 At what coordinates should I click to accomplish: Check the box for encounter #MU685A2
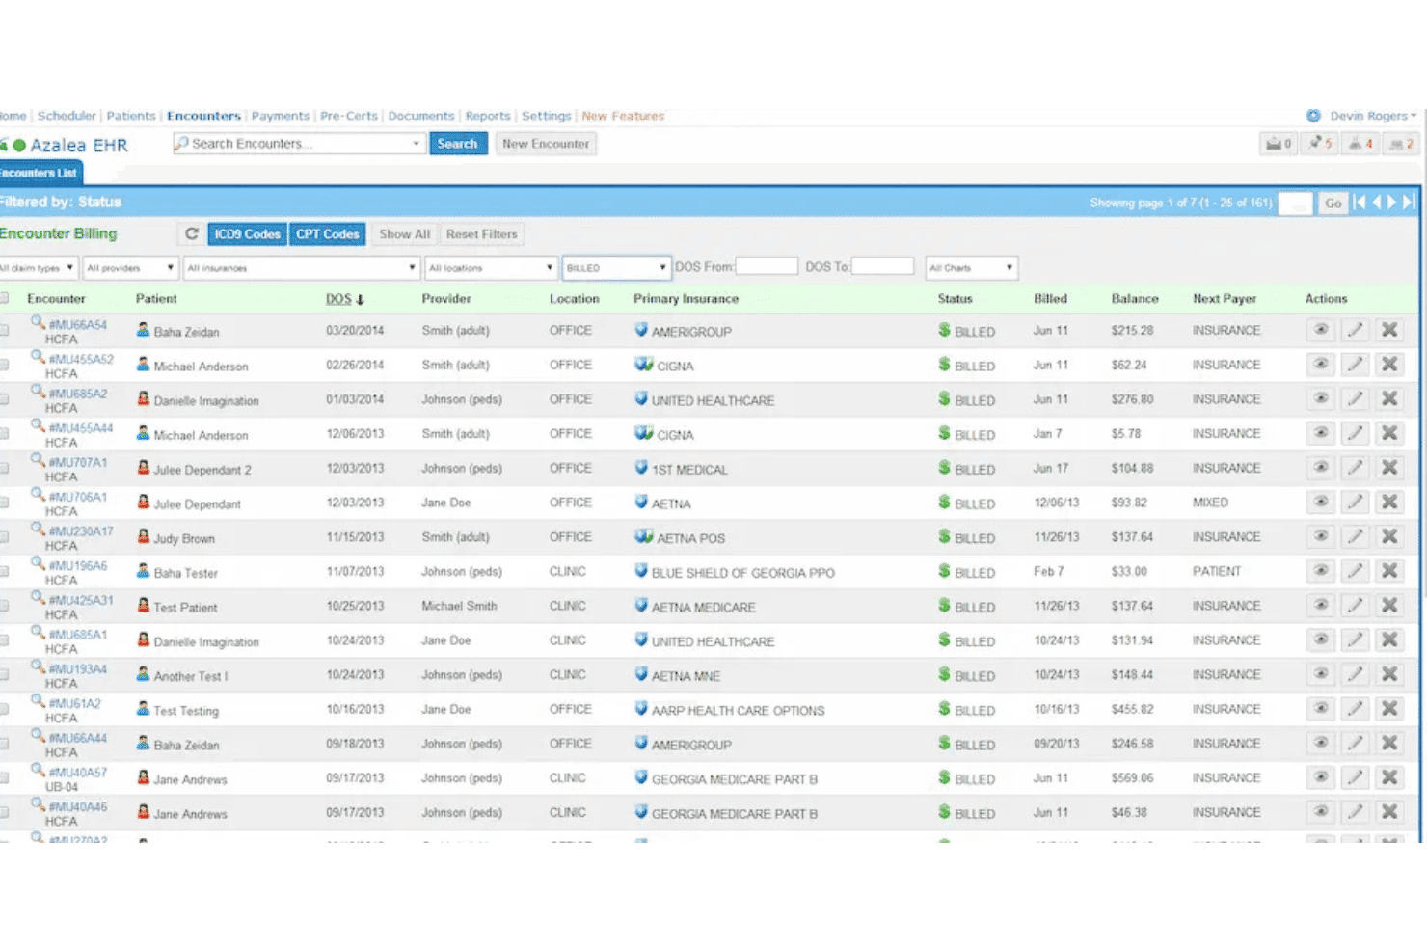point(4,399)
